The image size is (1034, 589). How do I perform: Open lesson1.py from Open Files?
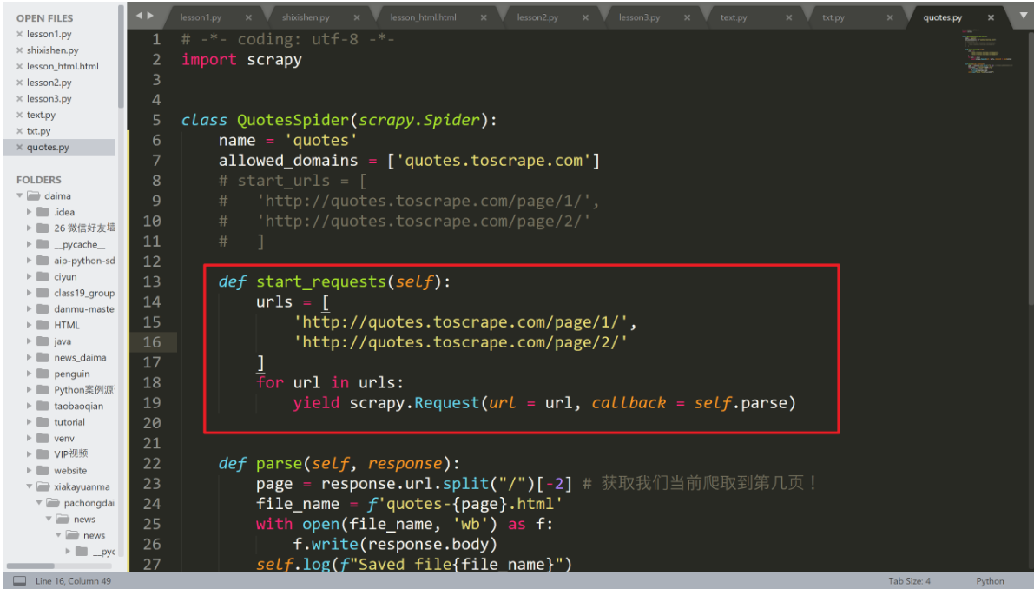(x=49, y=34)
